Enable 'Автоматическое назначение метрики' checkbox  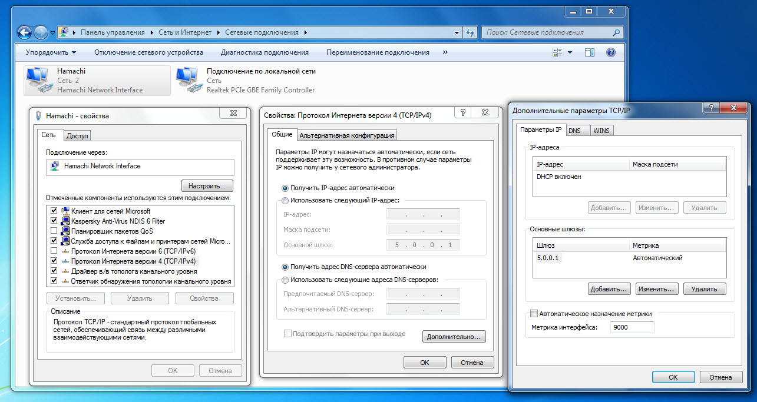click(x=534, y=314)
